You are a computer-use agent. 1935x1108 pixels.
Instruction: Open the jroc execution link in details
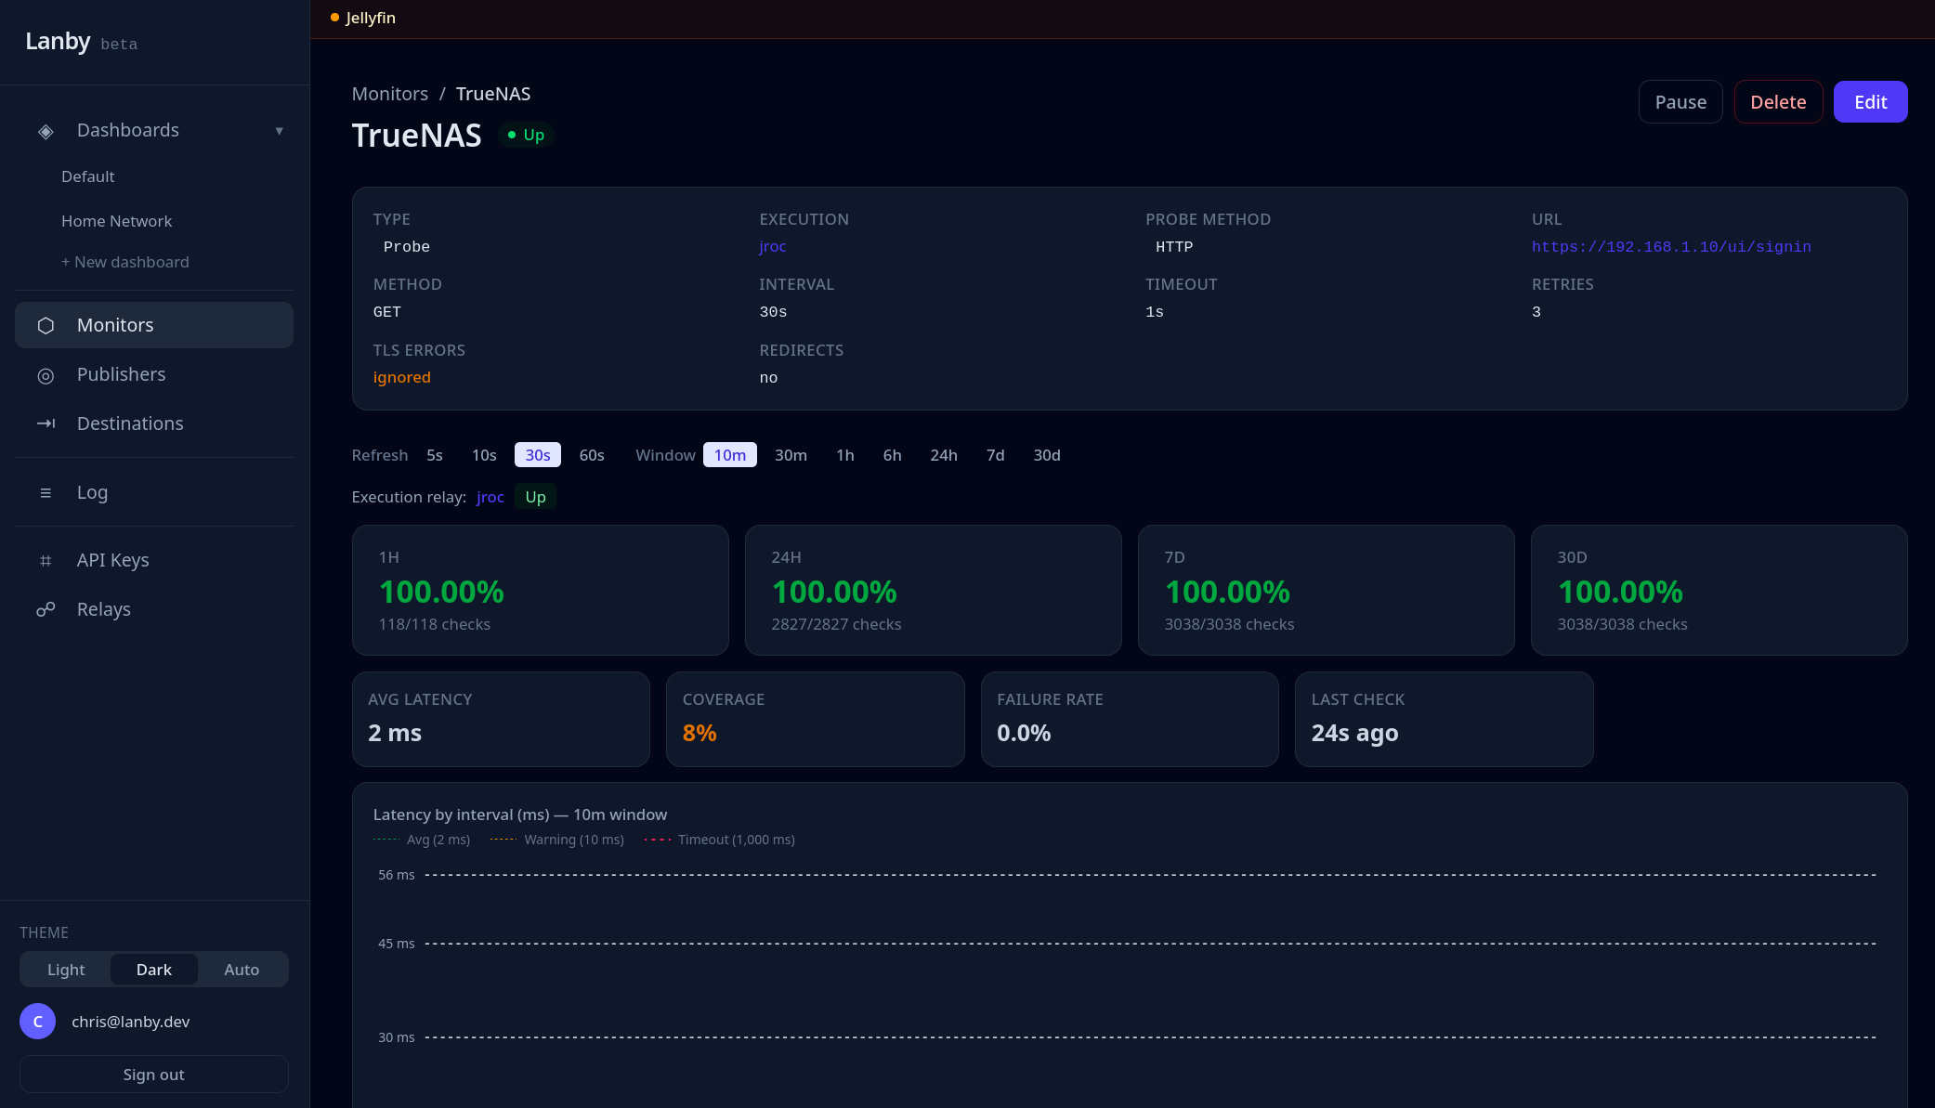click(773, 246)
